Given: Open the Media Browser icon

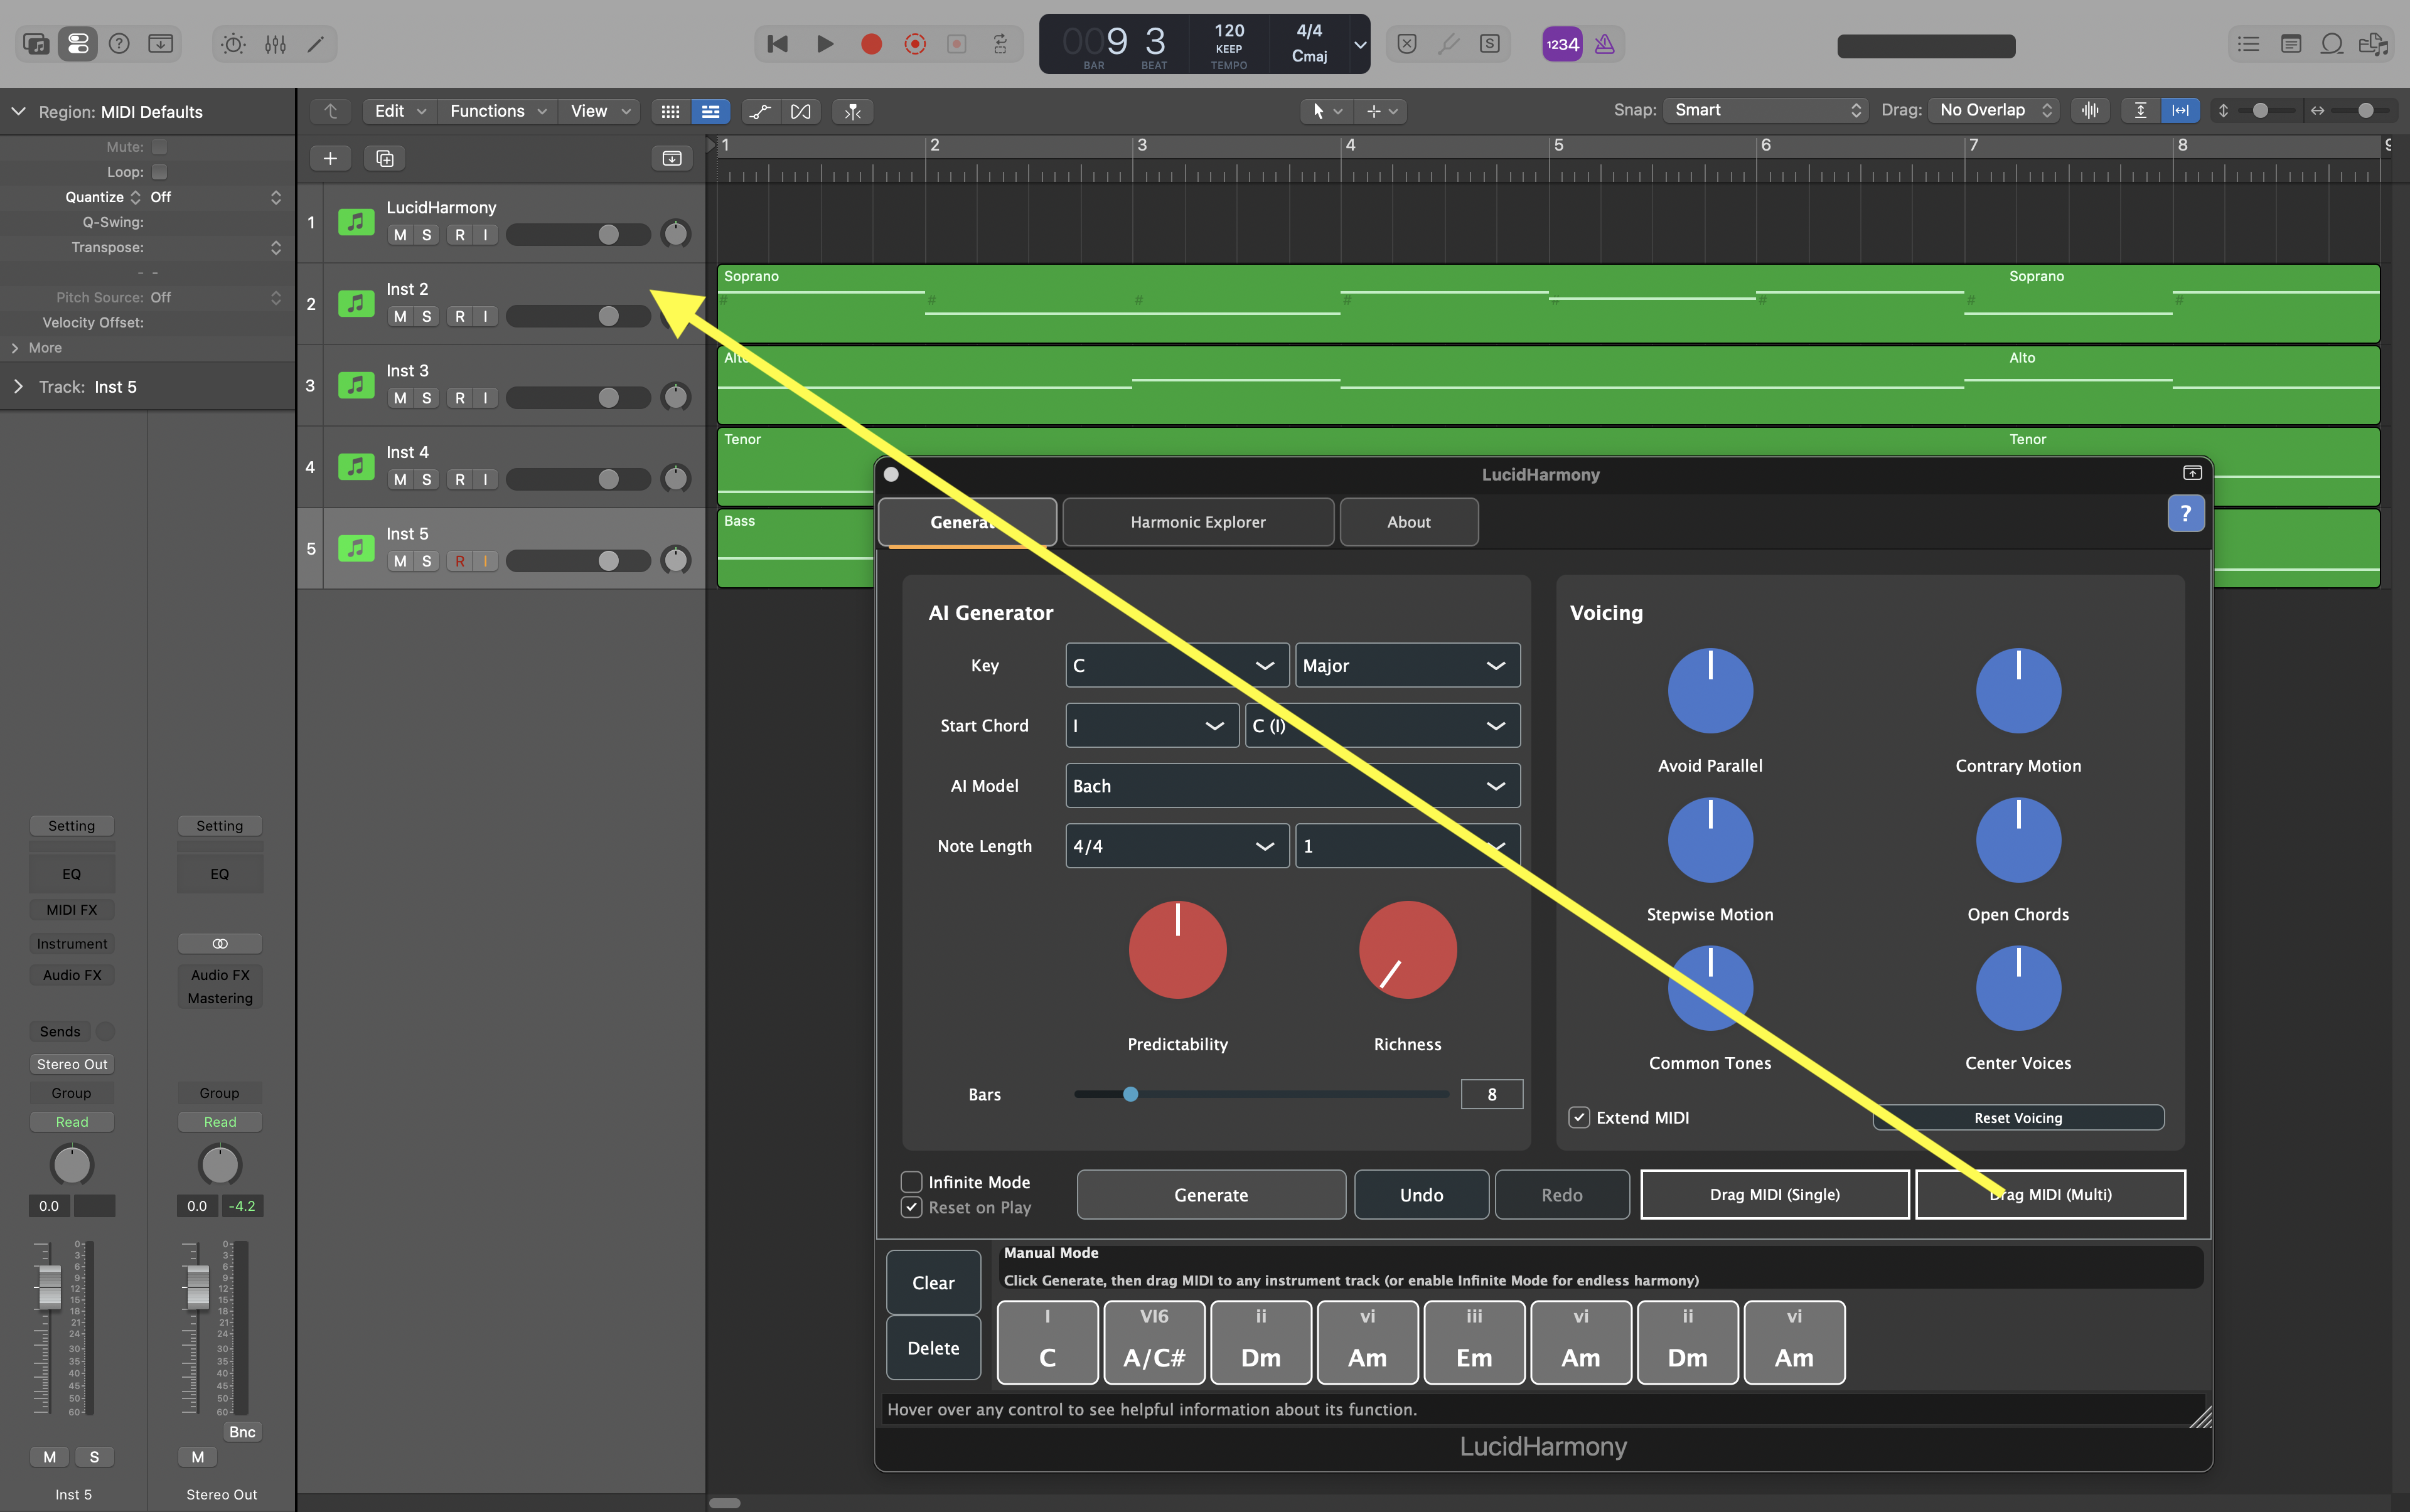Looking at the screenshot, I should 2373,44.
